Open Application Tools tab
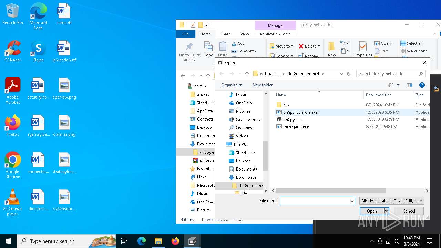441x248 pixels. click(275, 34)
